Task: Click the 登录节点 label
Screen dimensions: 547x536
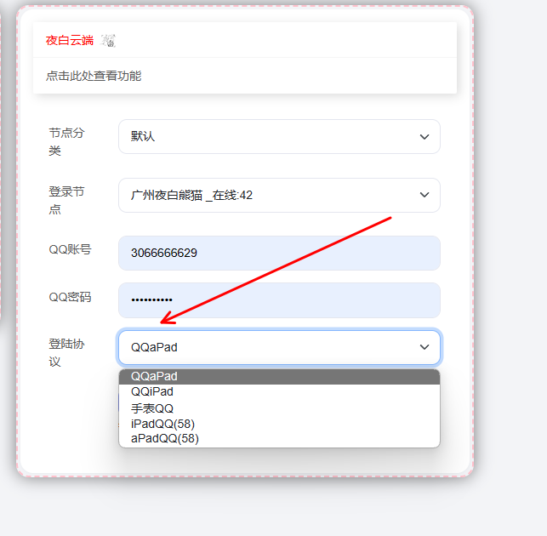Action: [x=66, y=201]
